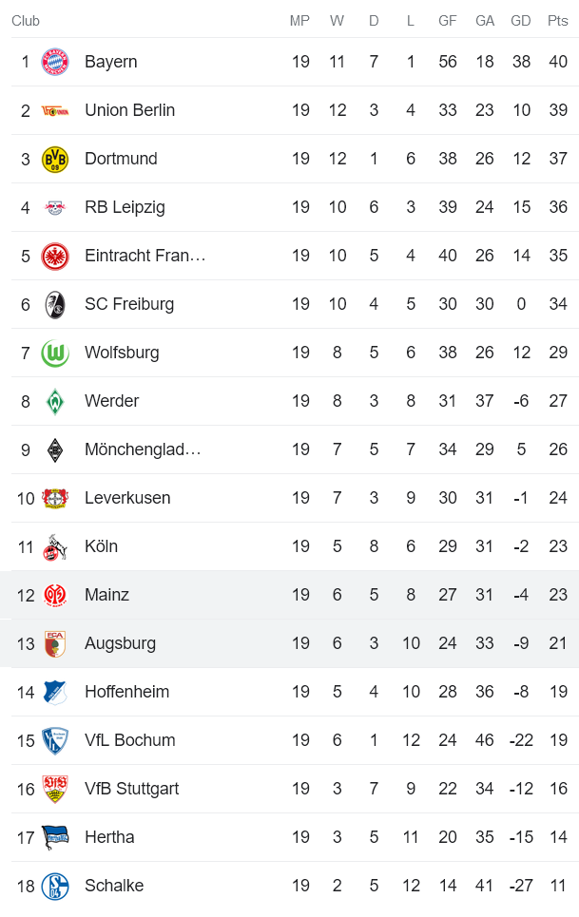This screenshot has width=579, height=917.
Task: Sort teams by goals for (GF)
Action: [x=447, y=20]
